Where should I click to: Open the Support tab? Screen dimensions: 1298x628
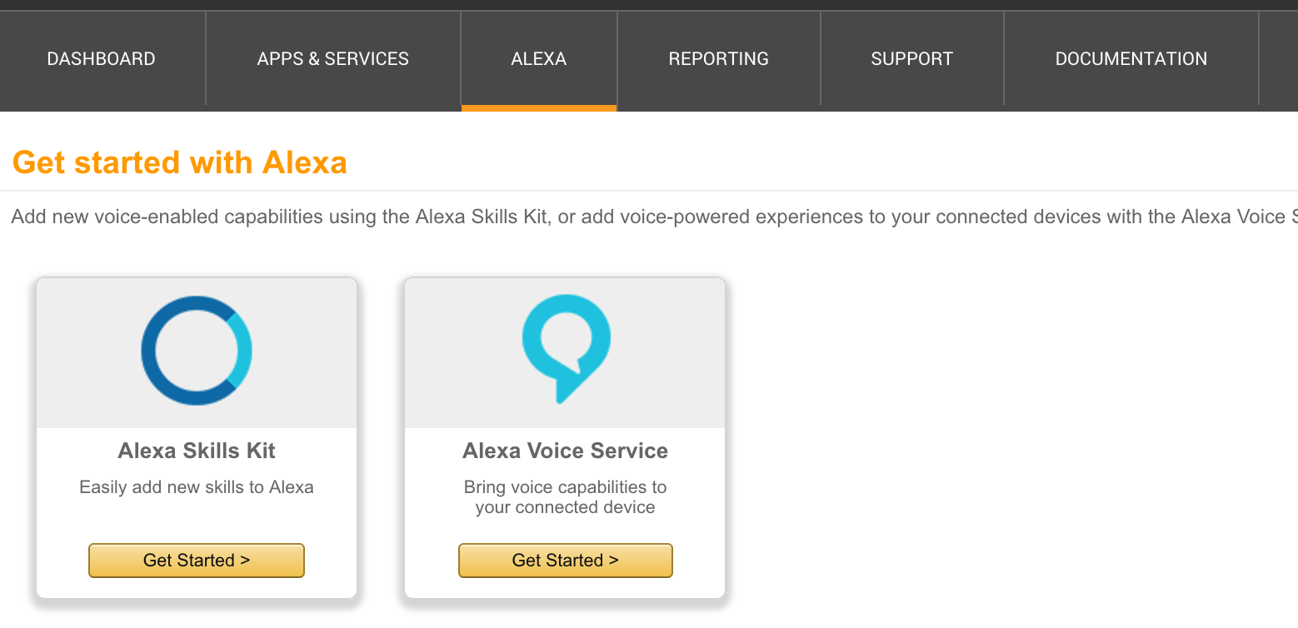tap(911, 59)
